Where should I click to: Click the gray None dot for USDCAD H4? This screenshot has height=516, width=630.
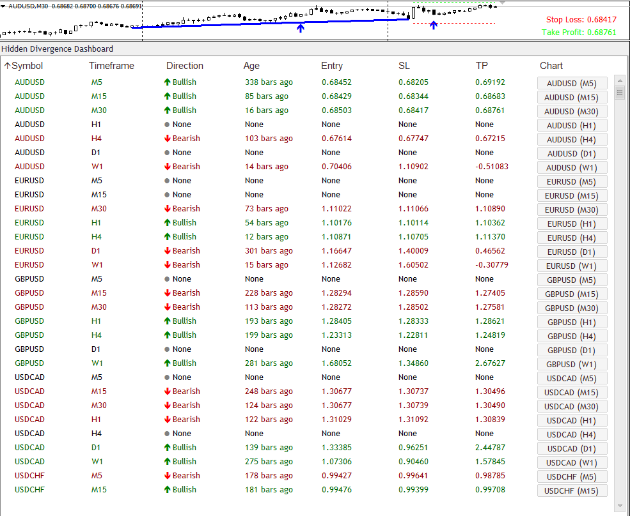point(167,434)
